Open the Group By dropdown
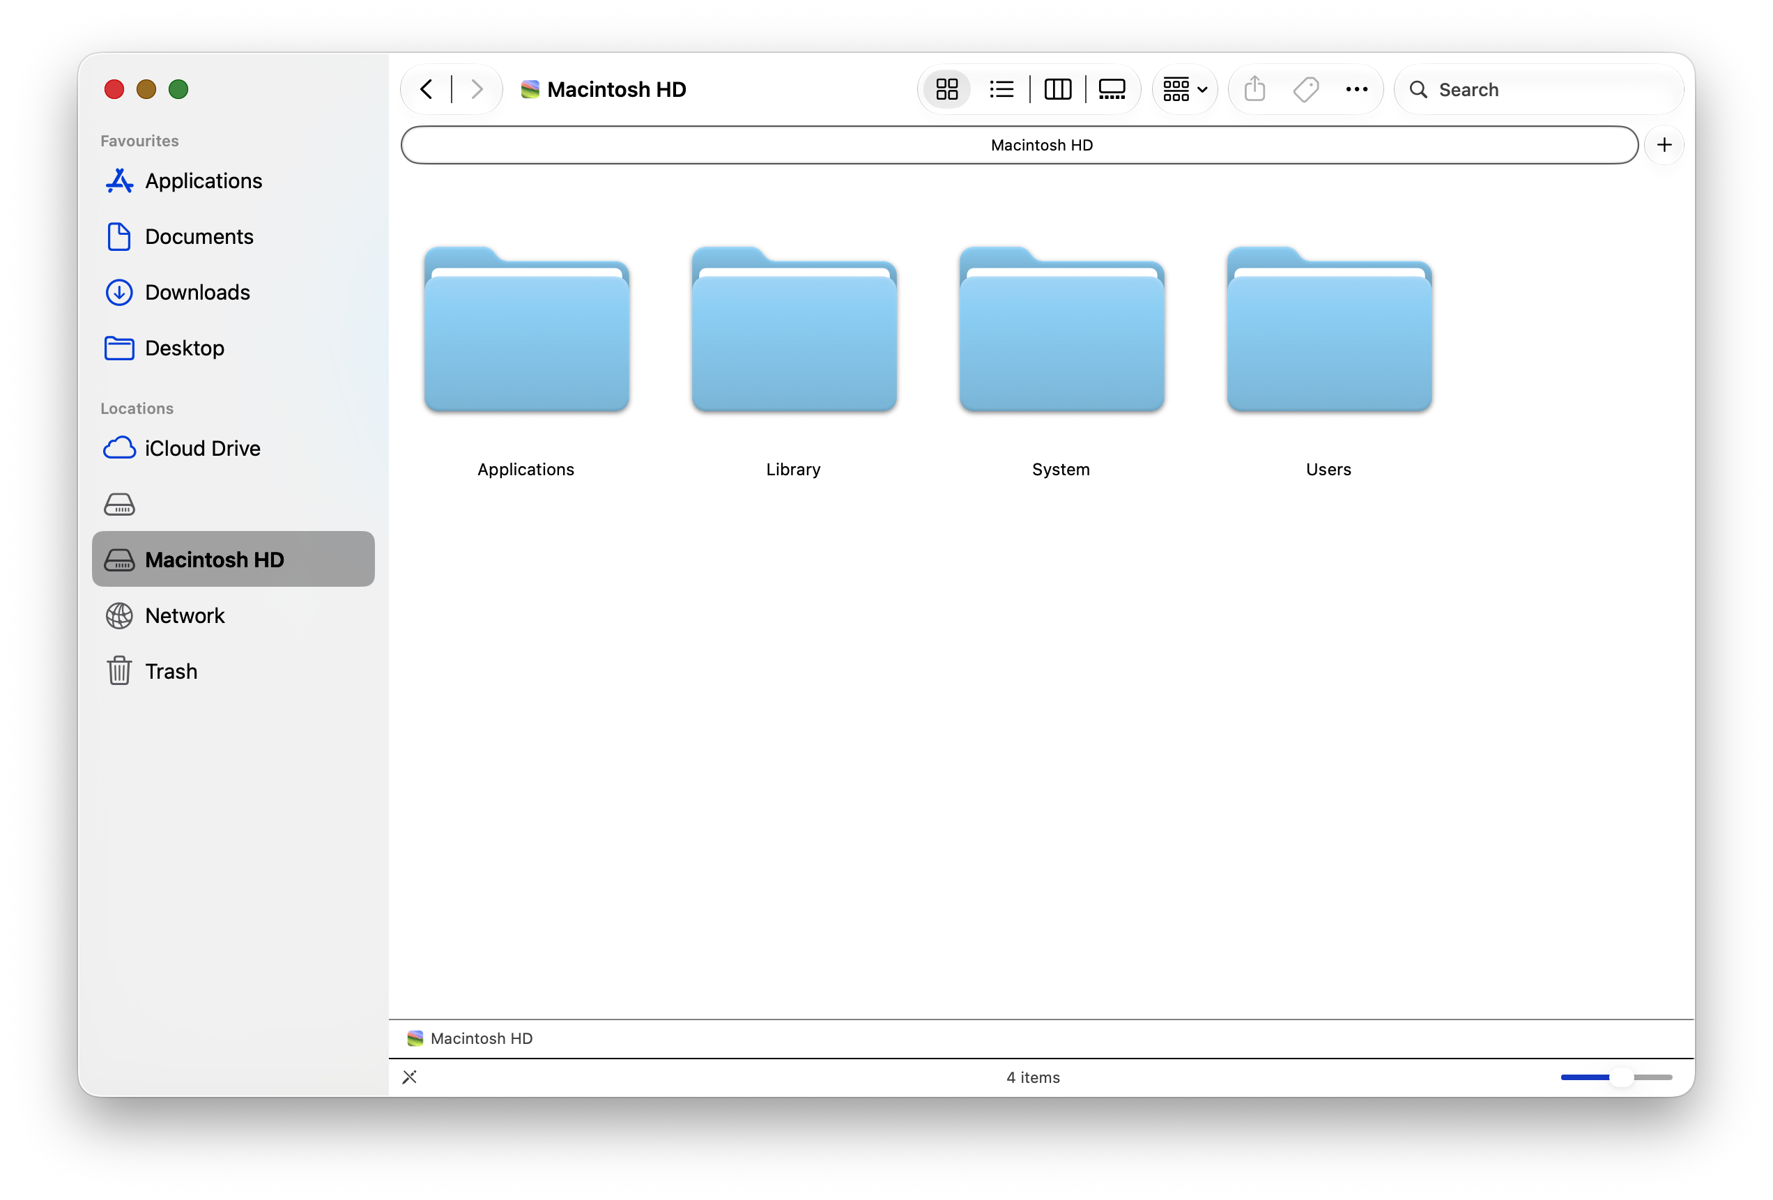1773x1200 pixels. (1185, 89)
